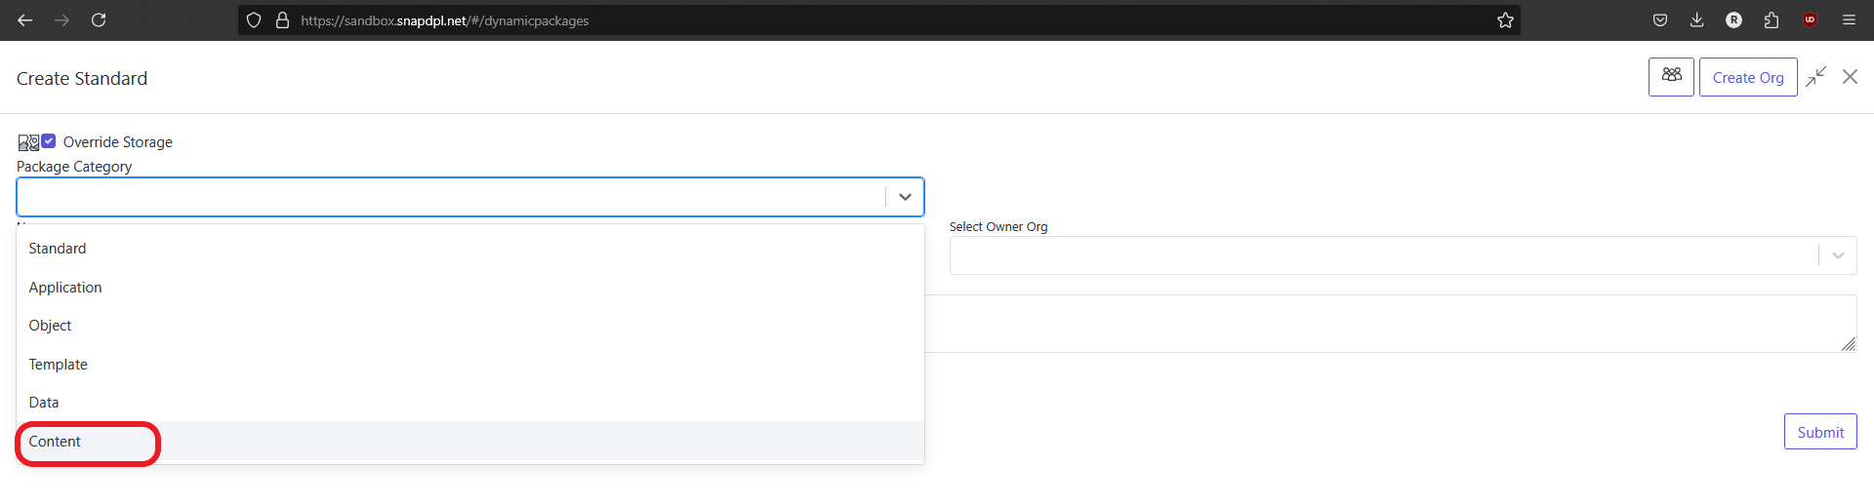Select Template in the category list
This screenshot has width=1874, height=504.
[x=470, y=365]
